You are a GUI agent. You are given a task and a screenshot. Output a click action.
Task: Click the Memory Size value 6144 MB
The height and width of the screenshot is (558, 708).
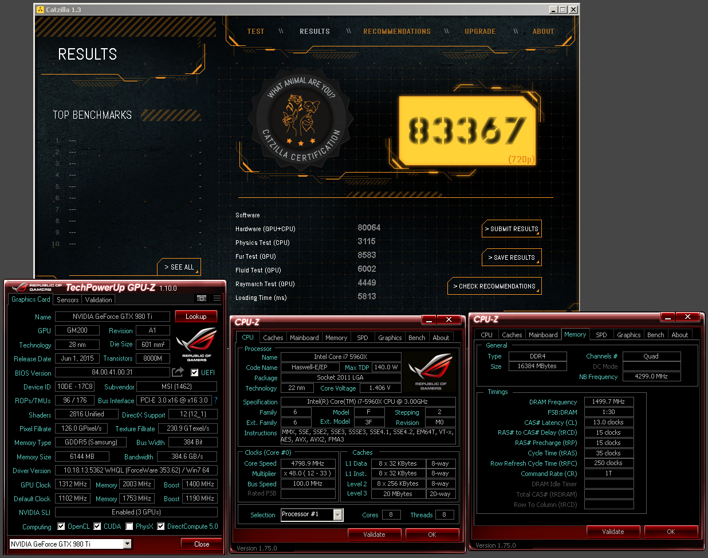pos(82,456)
